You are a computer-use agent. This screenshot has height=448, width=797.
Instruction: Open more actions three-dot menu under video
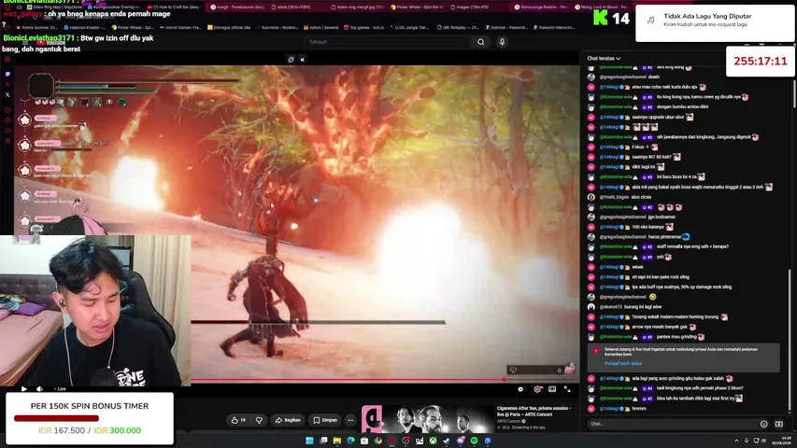pyautogui.click(x=350, y=420)
